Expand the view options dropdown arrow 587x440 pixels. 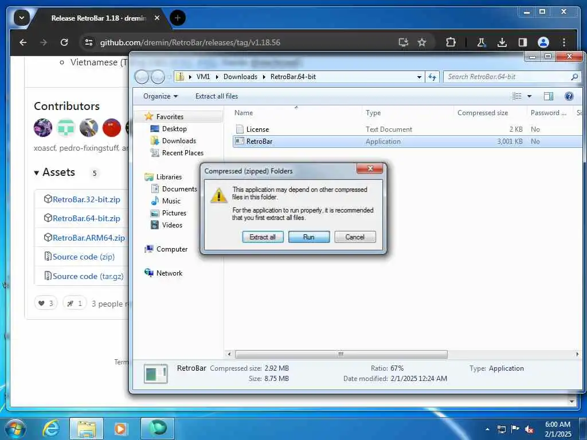[x=529, y=96]
